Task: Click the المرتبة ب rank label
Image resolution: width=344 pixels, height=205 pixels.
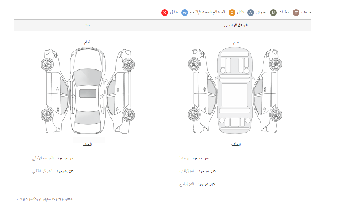Action: point(187,171)
